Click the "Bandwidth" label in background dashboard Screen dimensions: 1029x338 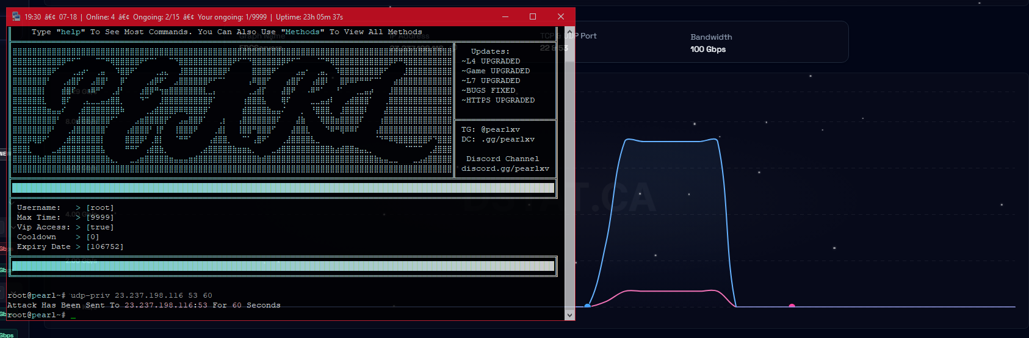[711, 37]
